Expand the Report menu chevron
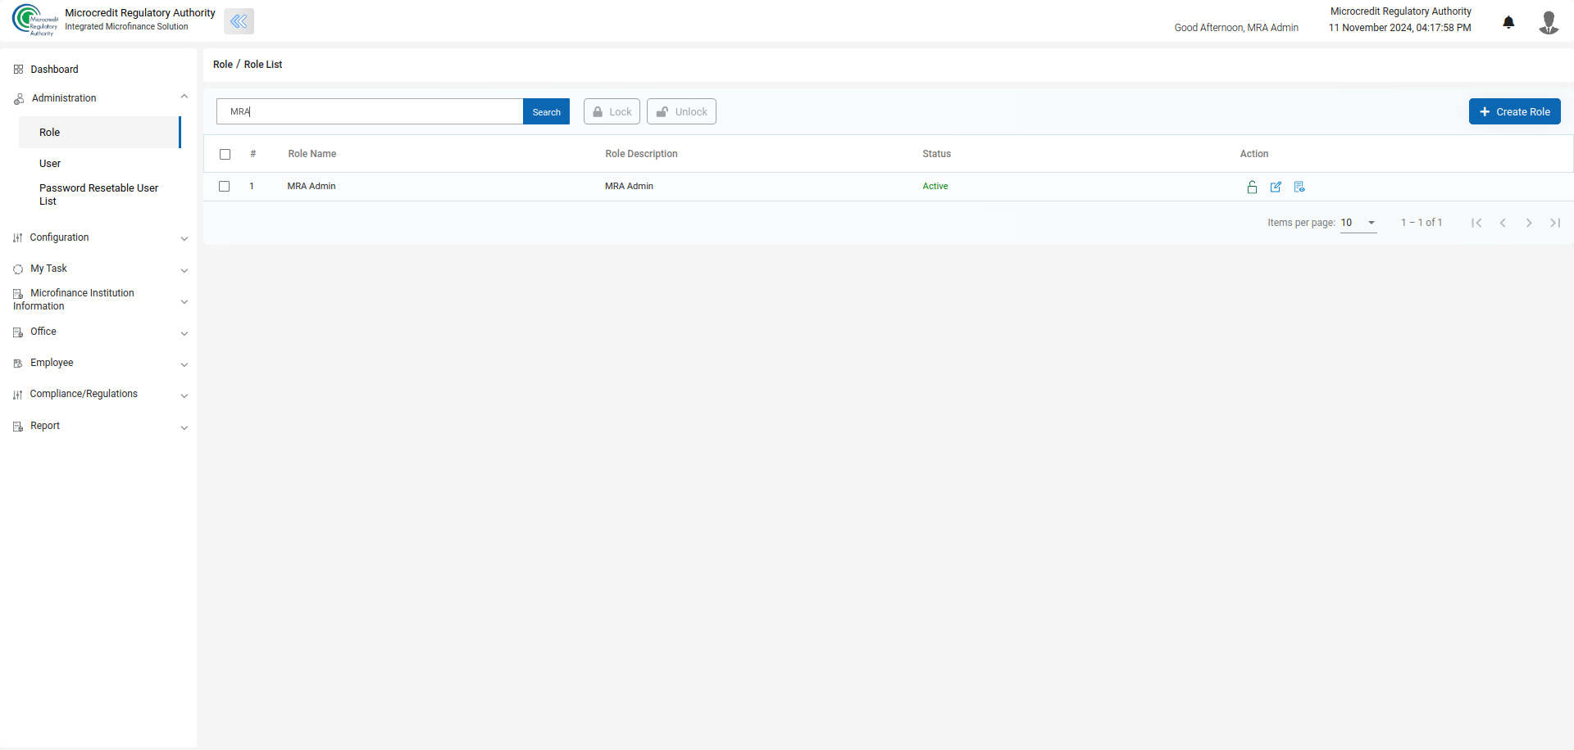 (184, 427)
